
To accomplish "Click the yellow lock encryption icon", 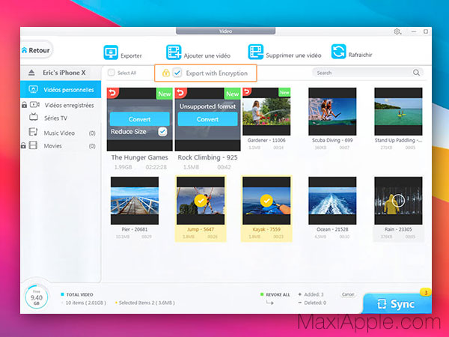I will 166,73.
